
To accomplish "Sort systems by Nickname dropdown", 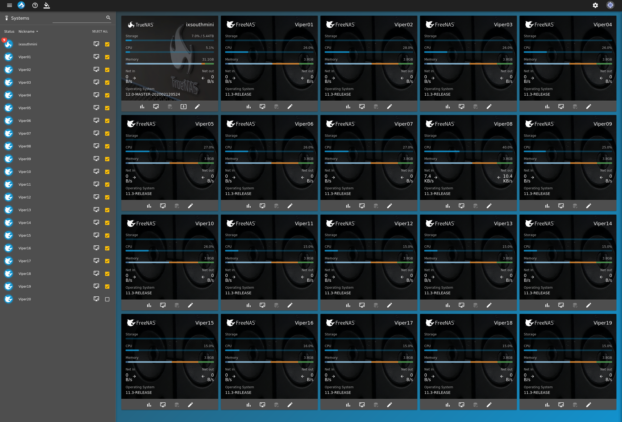I will tap(28, 32).
